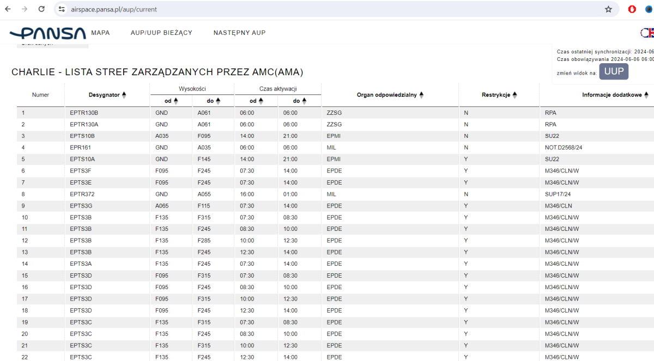The width and height of the screenshot is (654, 361).
Task: Click lower altitude A065 in row 9
Action: 162,206
